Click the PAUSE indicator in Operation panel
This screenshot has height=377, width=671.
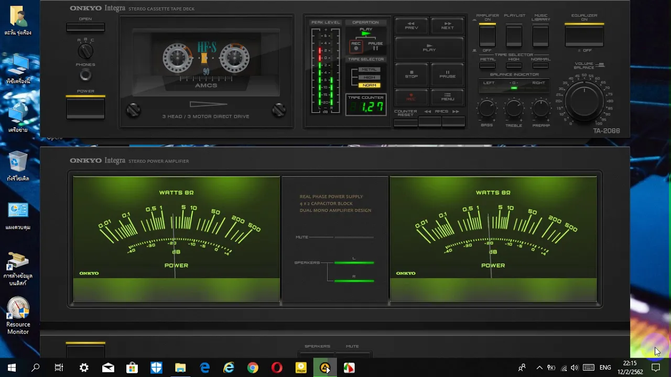[x=375, y=46]
